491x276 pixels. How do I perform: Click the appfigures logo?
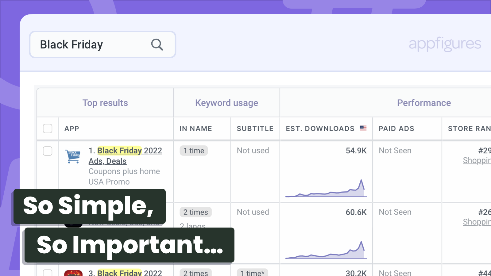[x=445, y=44]
